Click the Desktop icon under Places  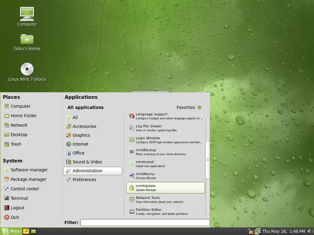click(7, 135)
